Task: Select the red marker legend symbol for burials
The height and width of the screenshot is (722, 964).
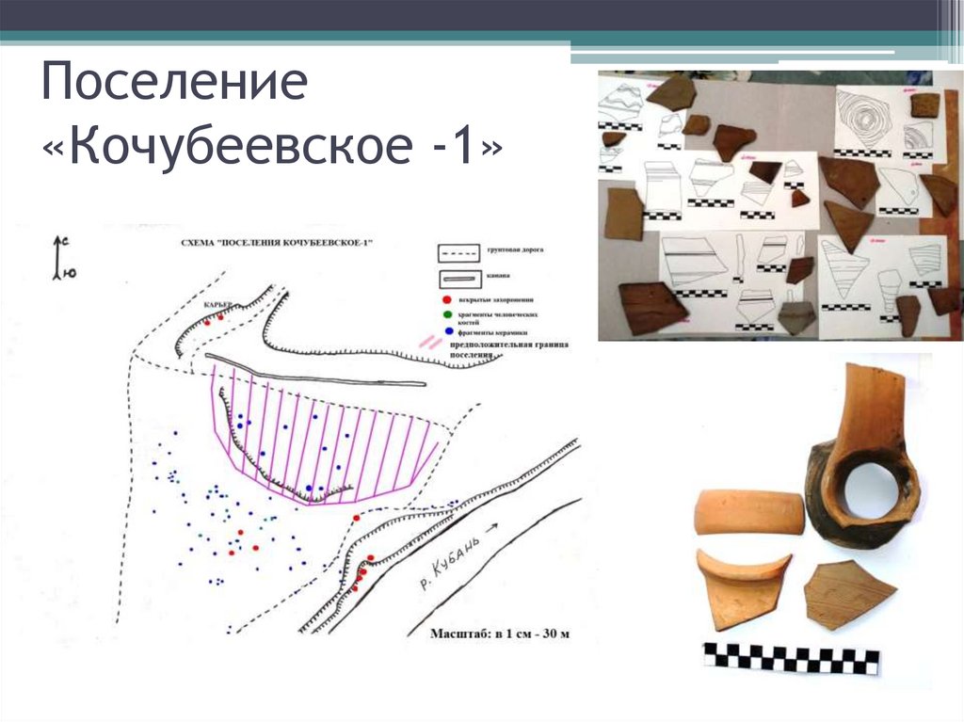Action: point(446,299)
